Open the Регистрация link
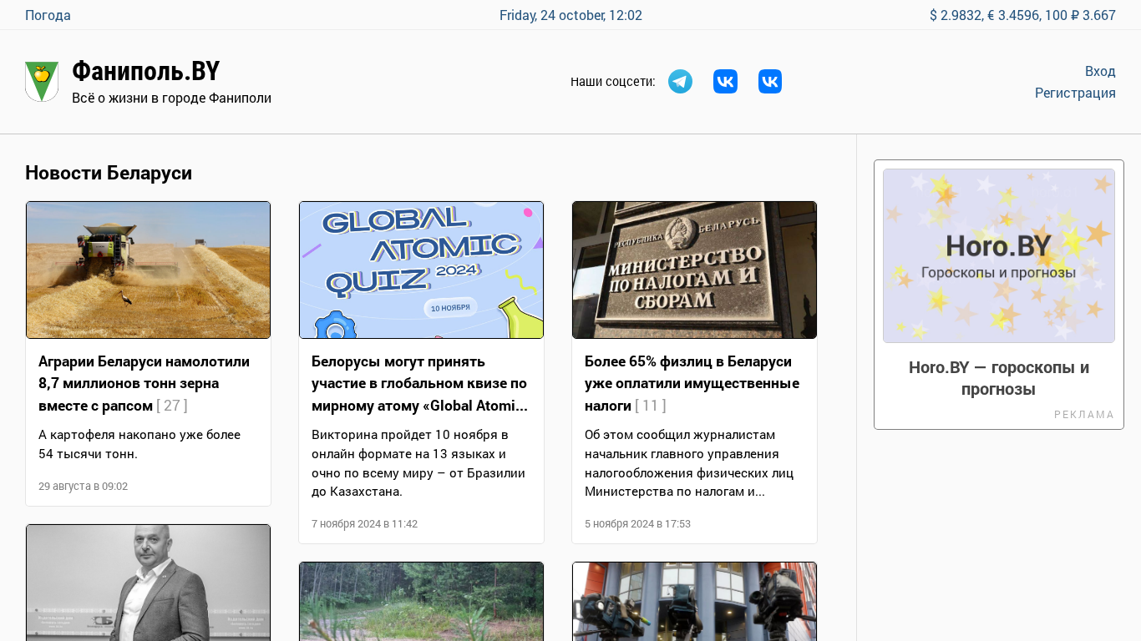 point(1075,93)
